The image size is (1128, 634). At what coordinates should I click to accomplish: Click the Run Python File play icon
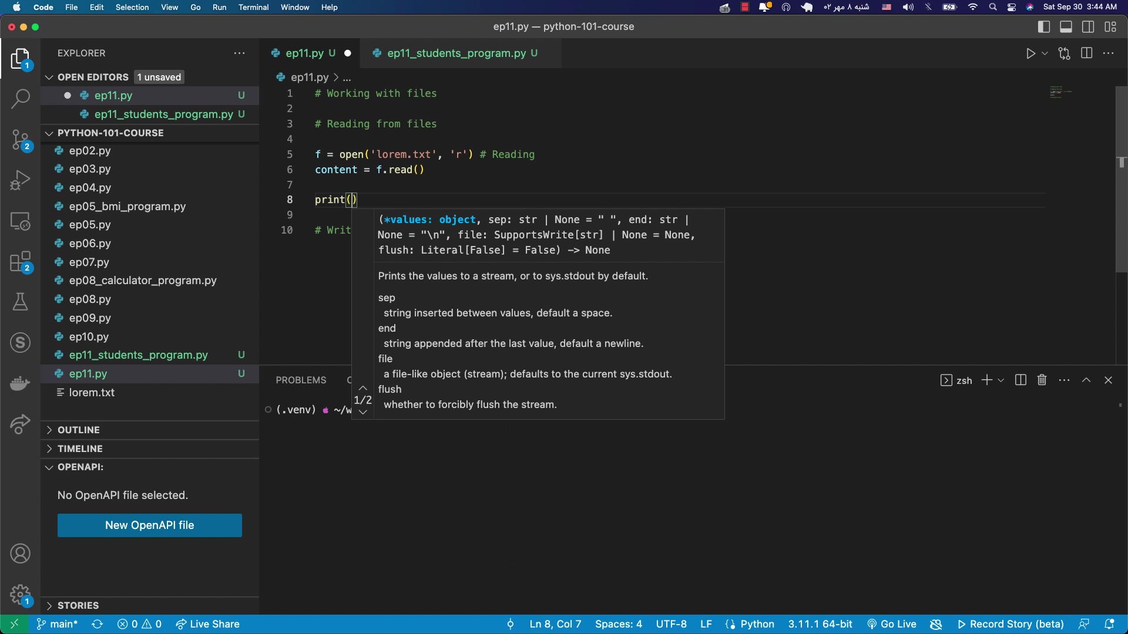coord(1030,53)
